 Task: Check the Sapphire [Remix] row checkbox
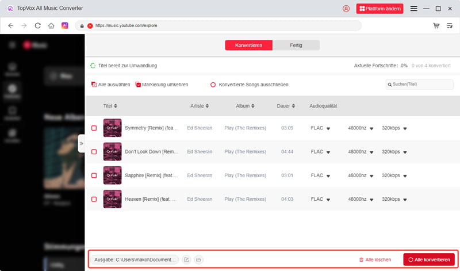pos(94,175)
